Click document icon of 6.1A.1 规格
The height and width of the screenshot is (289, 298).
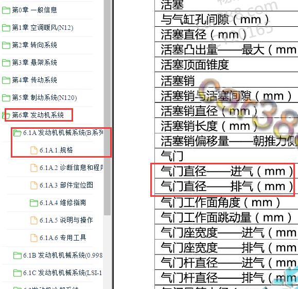click(34, 150)
